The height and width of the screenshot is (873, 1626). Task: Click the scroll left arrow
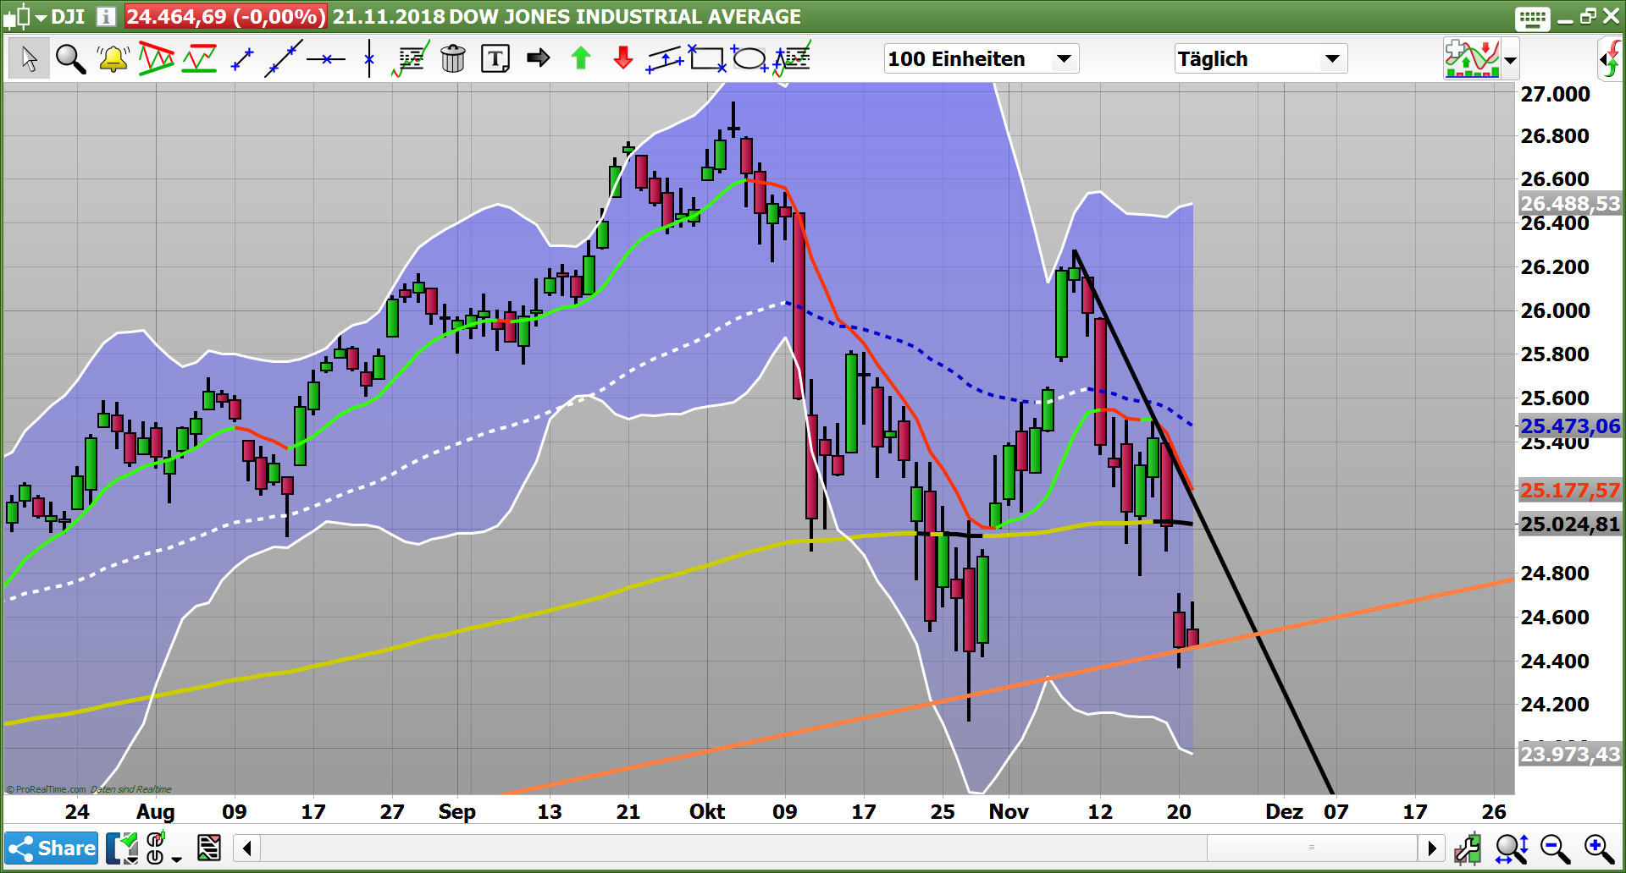[x=246, y=848]
